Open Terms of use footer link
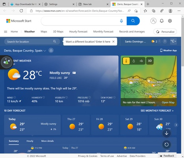184x158 pixels. point(107,156)
